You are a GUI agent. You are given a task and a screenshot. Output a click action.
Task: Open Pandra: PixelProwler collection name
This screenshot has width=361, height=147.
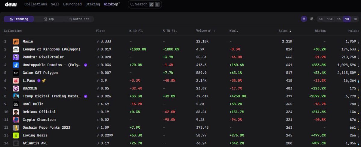click(43, 57)
